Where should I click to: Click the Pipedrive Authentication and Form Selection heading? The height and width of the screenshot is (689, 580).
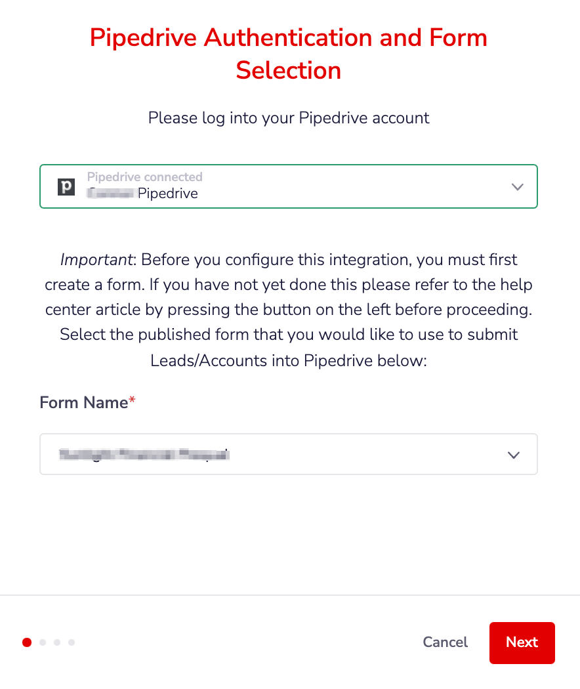click(x=289, y=54)
